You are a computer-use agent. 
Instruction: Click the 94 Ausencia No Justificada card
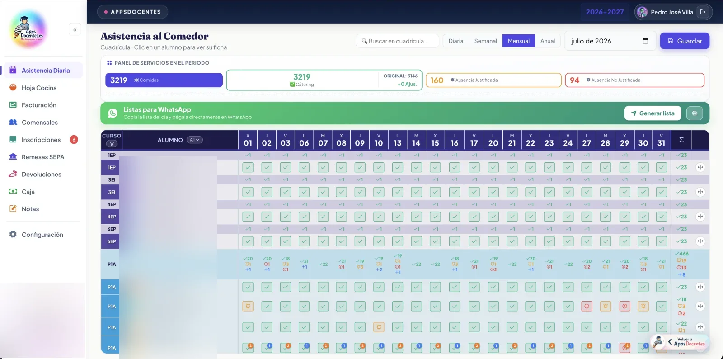point(634,80)
